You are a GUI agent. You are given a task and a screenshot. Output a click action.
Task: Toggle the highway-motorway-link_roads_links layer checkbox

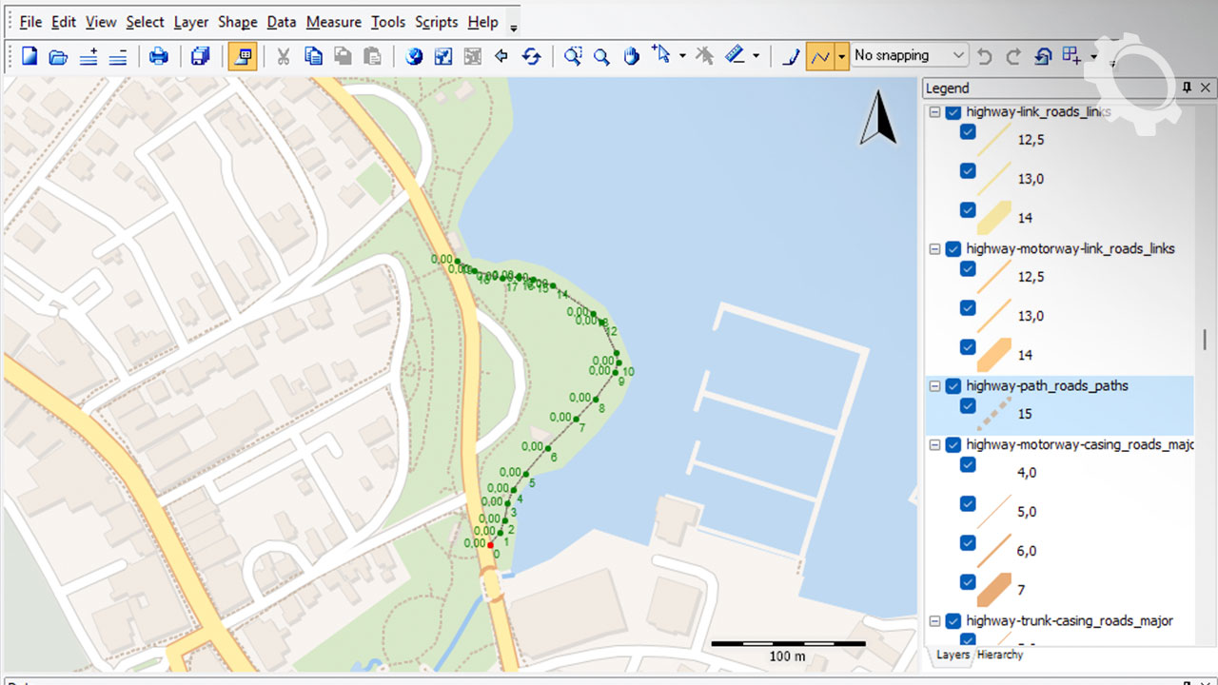coord(953,249)
